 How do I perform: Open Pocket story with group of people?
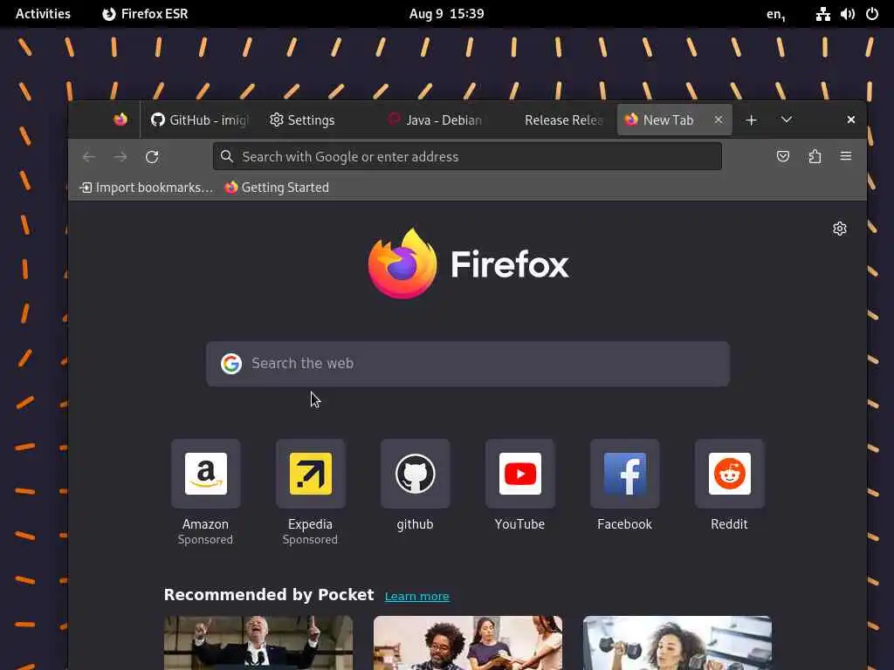pyautogui.click(x=468, y=643)
